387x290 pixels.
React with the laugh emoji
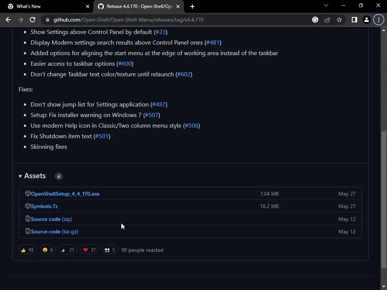pyautogui.click(x=48, y=250)
